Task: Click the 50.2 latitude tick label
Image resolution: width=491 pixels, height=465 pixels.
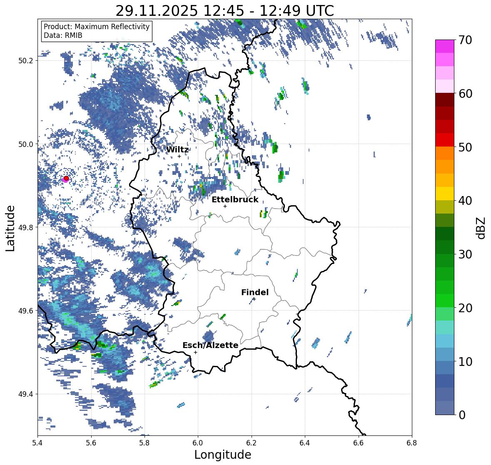Action: pos(26,61)
